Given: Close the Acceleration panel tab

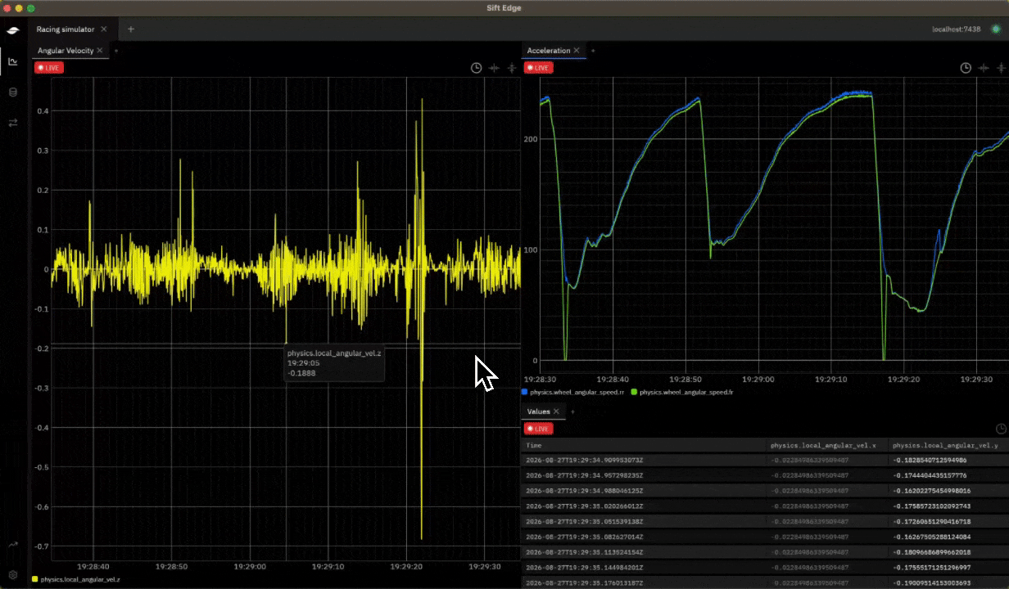Looking at the screenshot, I should tap(577, 51).
